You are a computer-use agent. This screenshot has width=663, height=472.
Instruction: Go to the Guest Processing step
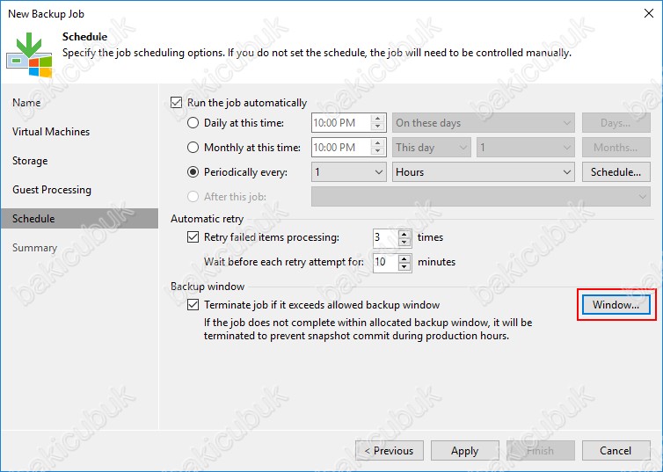52,190
